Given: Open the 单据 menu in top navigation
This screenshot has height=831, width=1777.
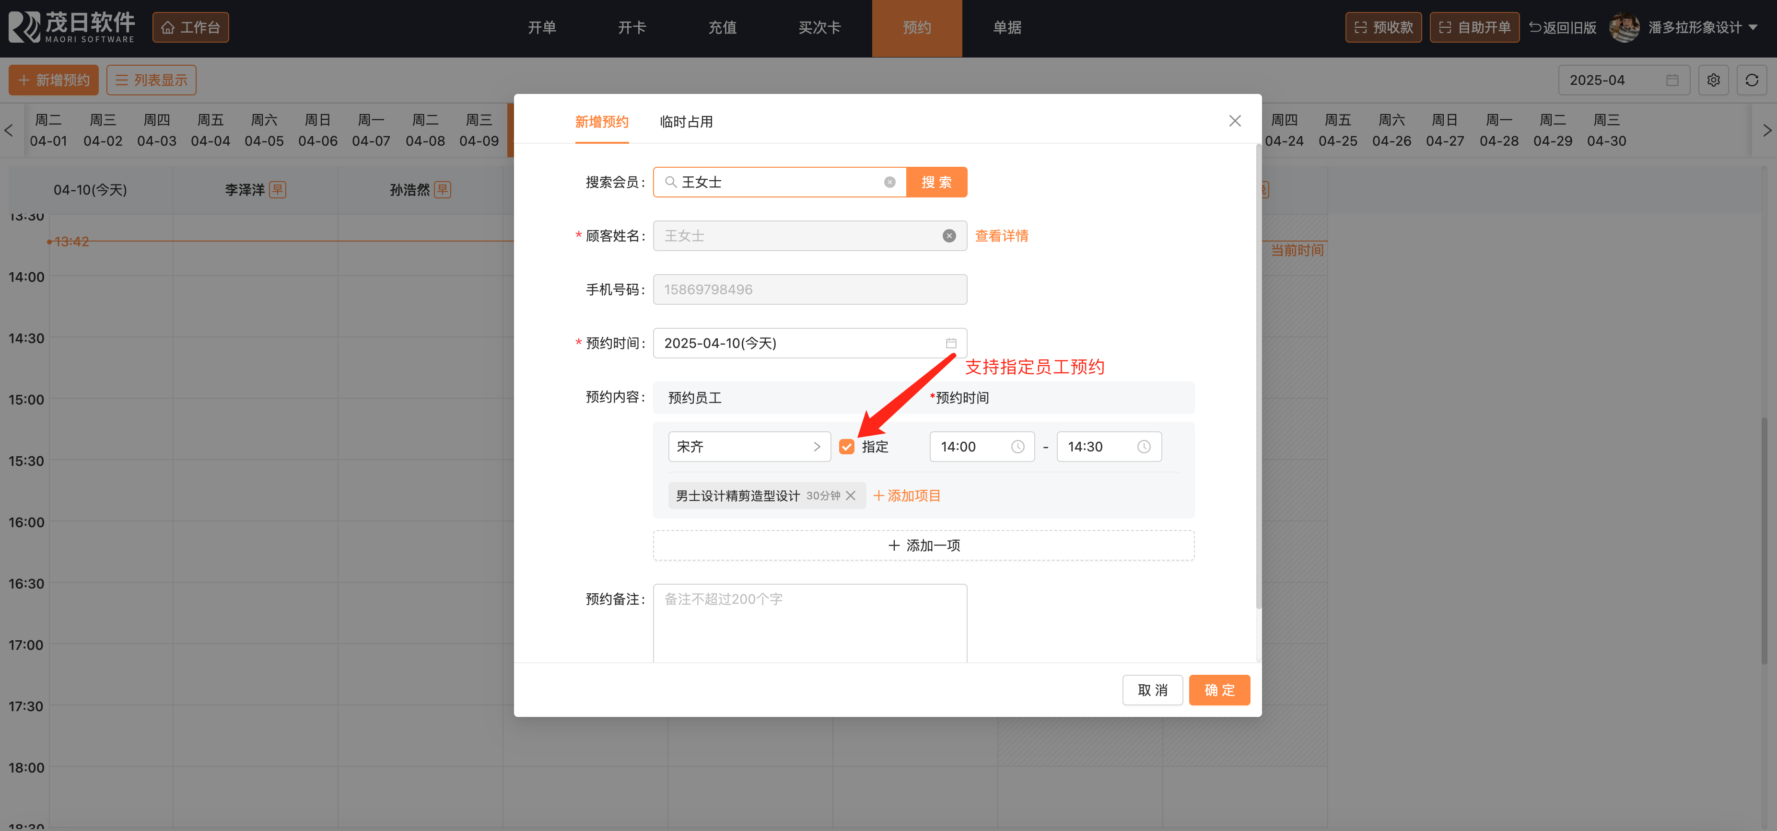Looking at the screenshot, I should [x=1006, y=28].
